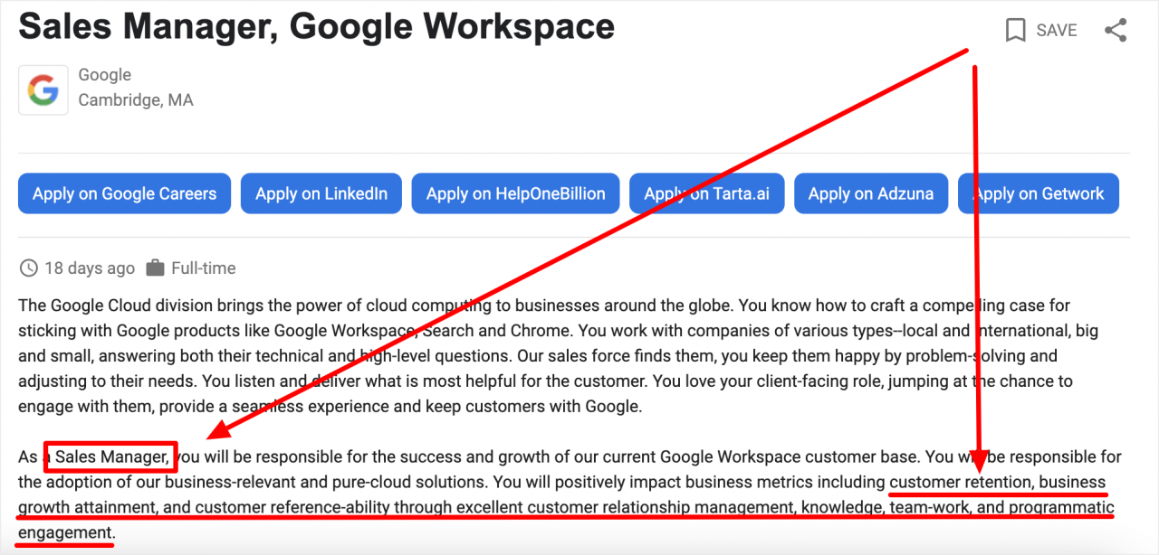Click the '18 days ago' posting date
Viewport: 1159px width, 555px height.
(x=89, y=268)
